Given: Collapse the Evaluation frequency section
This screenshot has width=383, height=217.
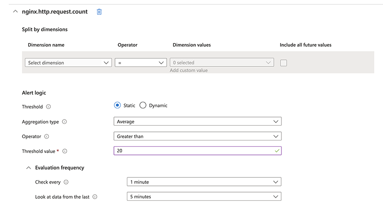Looking at the screenshot, I should 29,168.
